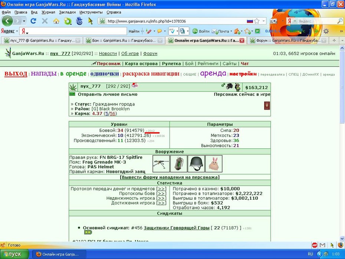The image size is (345, 259).
Task: Click the yellow cursor arrow toolbar icon
Action: tap(90, 21)
